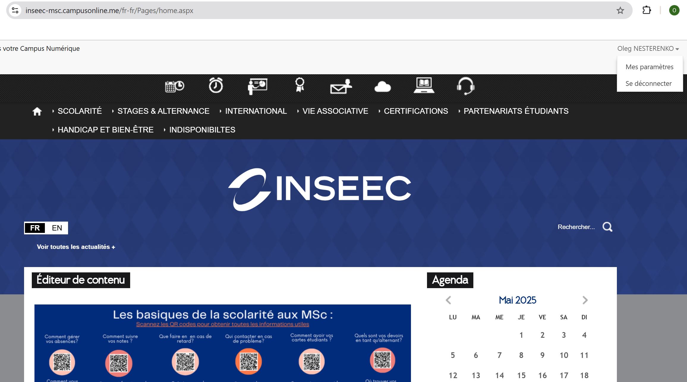This screenshot has width=687, height=382.
Task: Select day 12 in the calendar
Action: [453, 375]
